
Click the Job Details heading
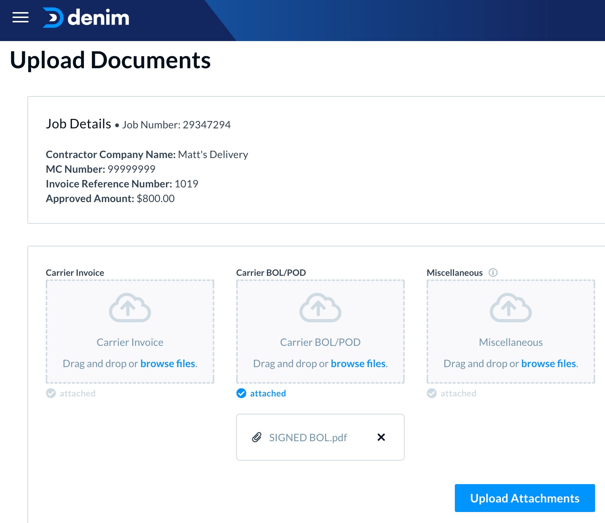(x=78, y=124)
